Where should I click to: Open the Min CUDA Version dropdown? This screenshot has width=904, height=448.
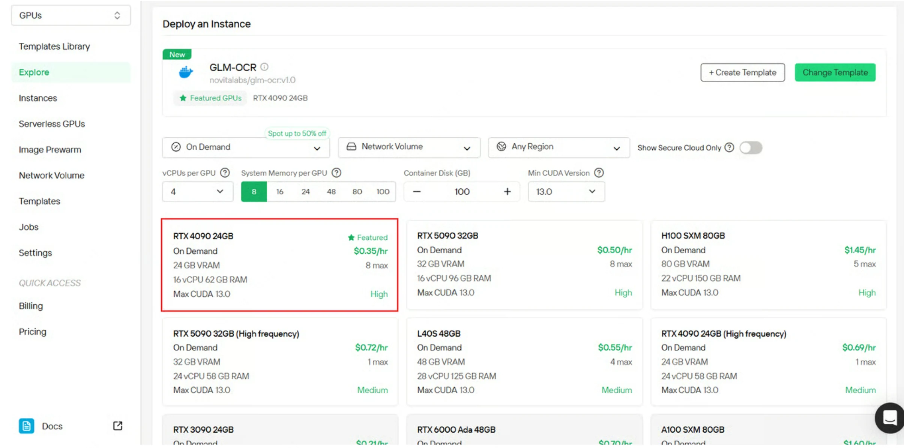566,191
